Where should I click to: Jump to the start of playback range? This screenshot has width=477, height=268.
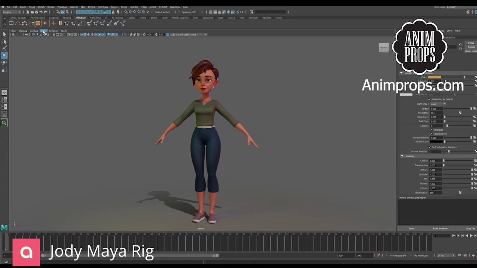click(x=454, y=236)
